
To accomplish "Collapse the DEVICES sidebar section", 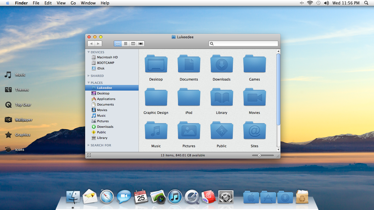I will [x=89, y=52].
